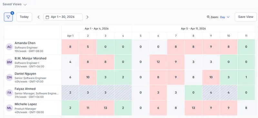Click Daniel Nguyen's DN avatar
The image size is (258, 118).
point(9,77)
